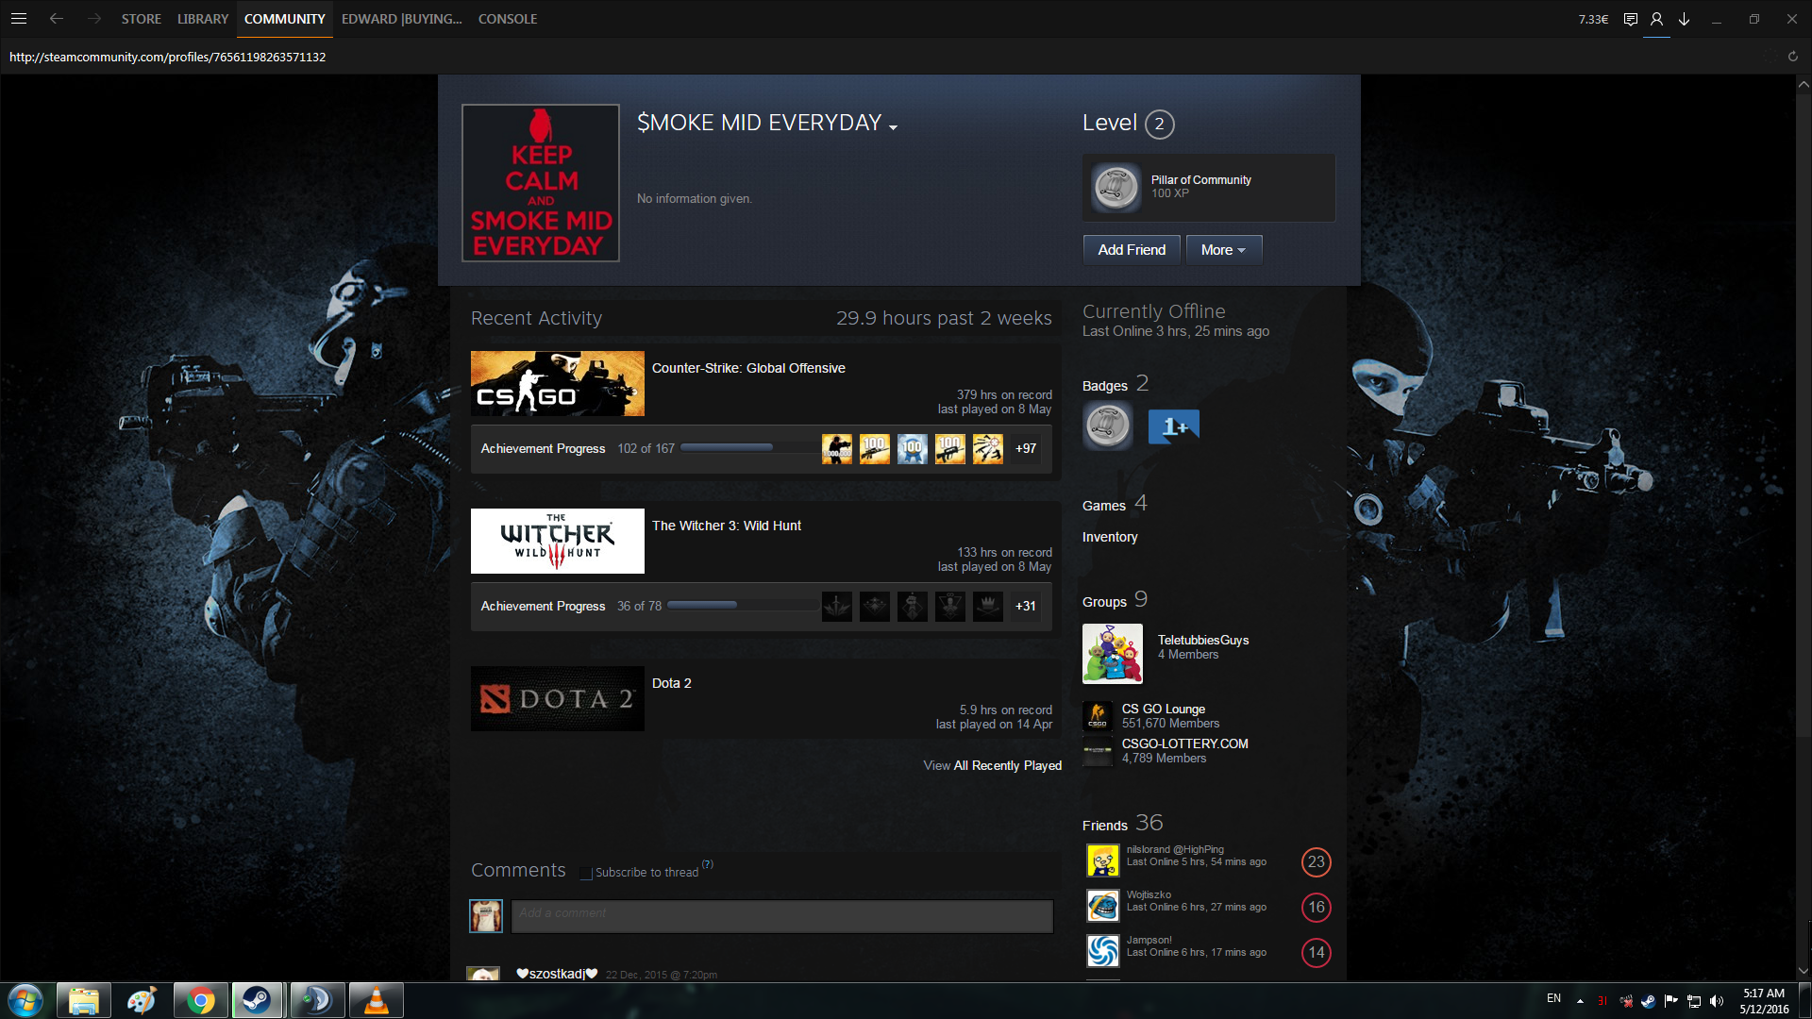Open the hamburger menu icon
The height and width of the screenshot is (1019, 1812).
[19, 19]
